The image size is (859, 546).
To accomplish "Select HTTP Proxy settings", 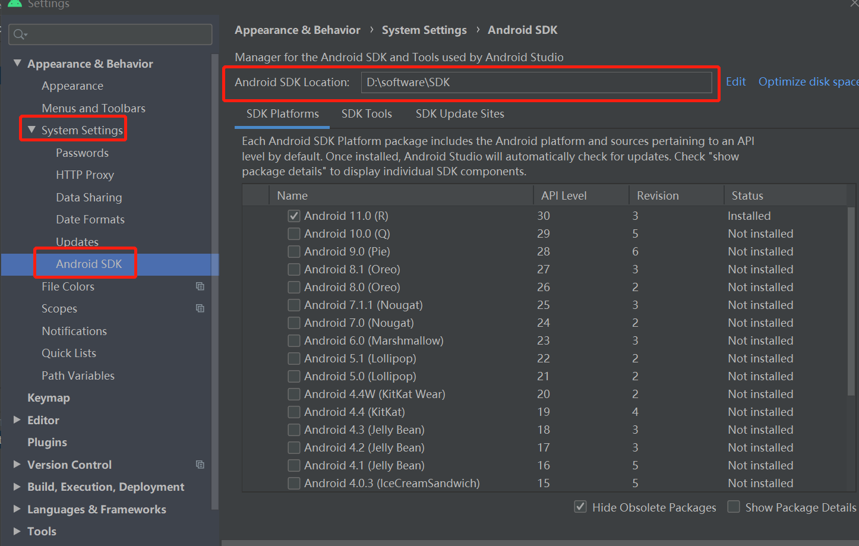I will coord(85,175).
